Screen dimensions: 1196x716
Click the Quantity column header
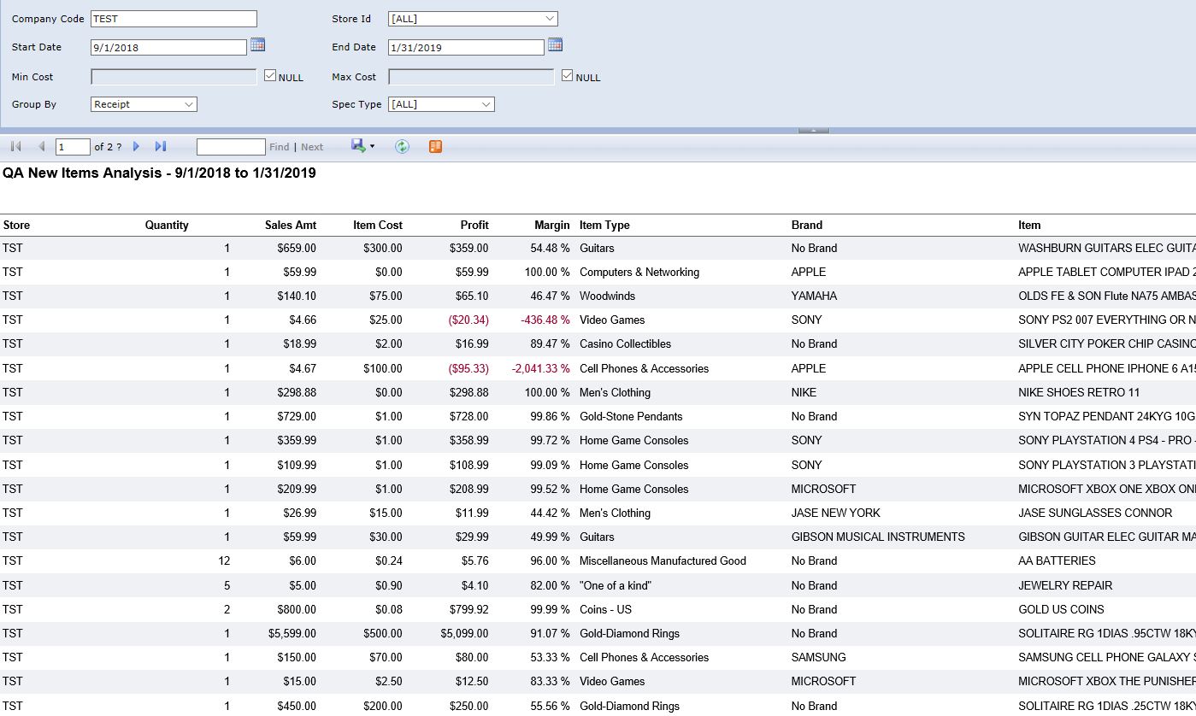click(x=167, y=226)
